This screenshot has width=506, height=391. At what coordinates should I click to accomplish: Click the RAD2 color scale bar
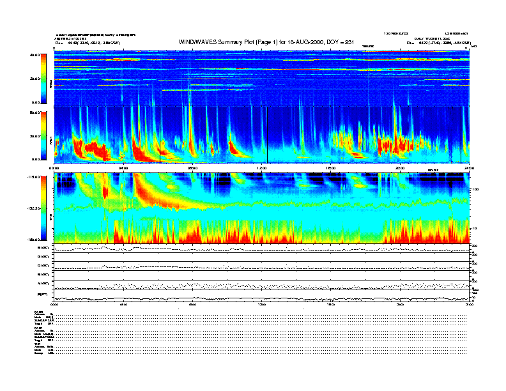coord(43,79)
